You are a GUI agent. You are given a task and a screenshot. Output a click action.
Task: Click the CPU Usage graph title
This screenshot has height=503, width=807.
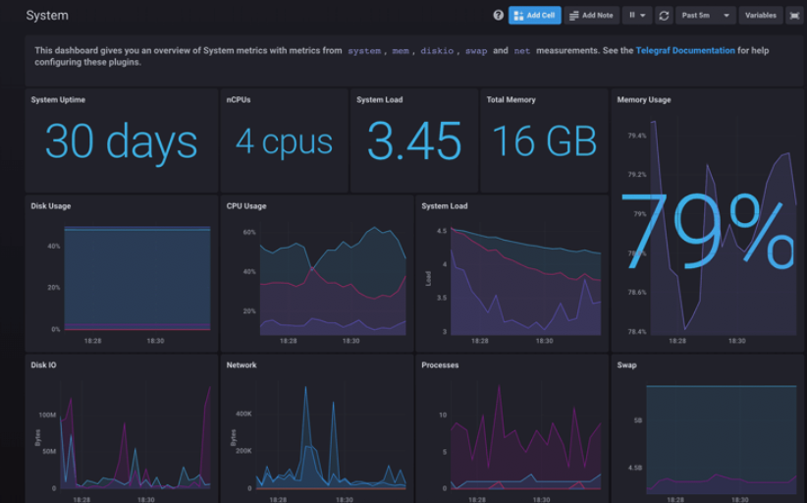pyautogui.click(x=246, y=206)
